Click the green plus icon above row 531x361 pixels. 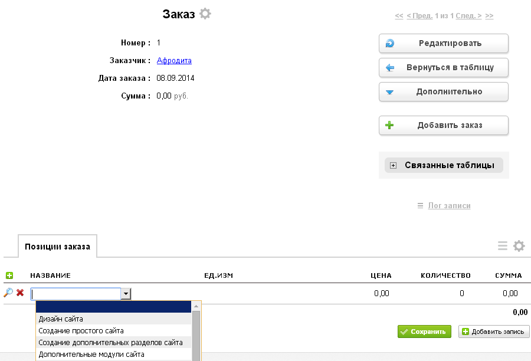click(9, 275)
